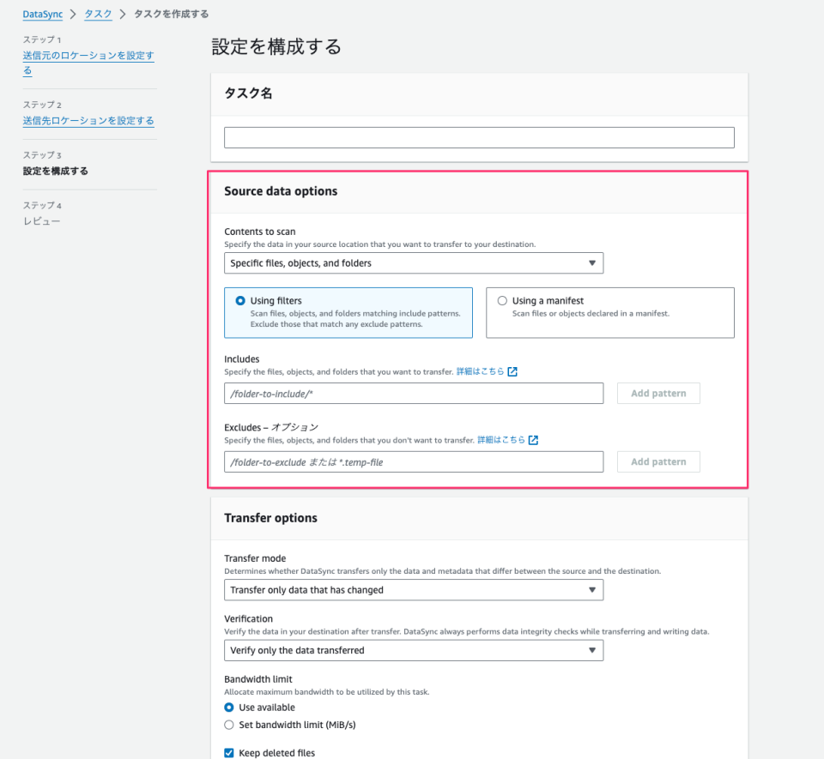Open the Excludes 詳細はこちら link
This screenshot has height=759, width=824.
tap(500, 440)
